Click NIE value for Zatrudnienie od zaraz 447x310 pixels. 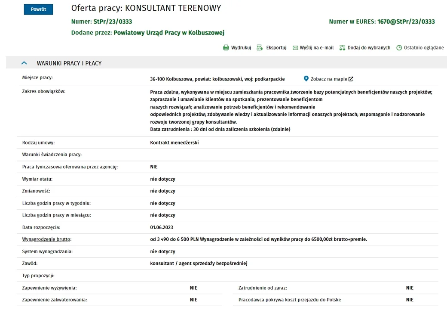410,288
